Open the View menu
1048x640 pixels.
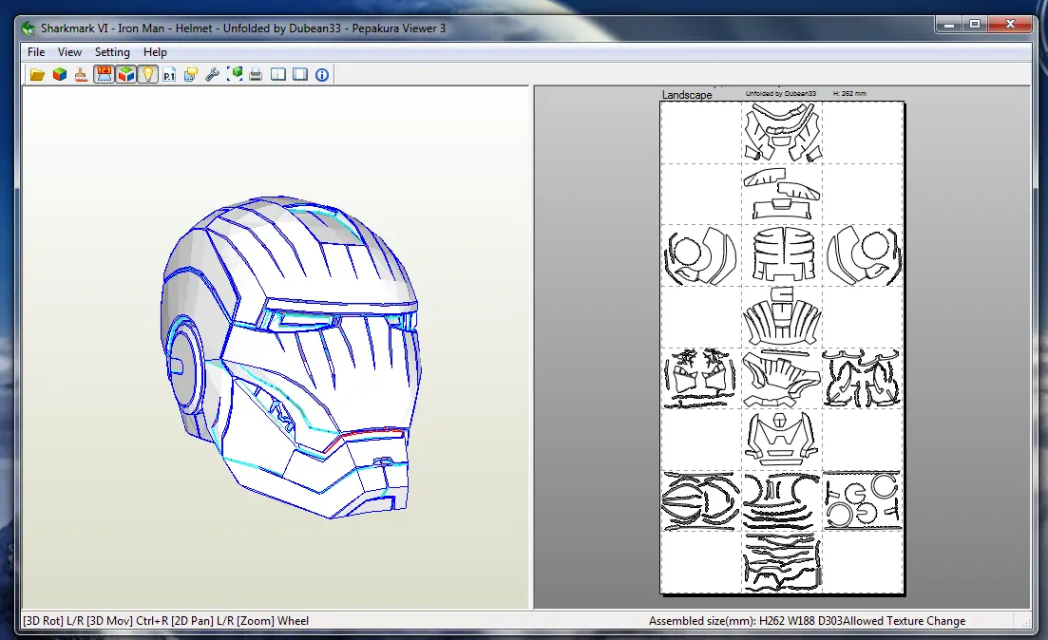tap(69, 52)
